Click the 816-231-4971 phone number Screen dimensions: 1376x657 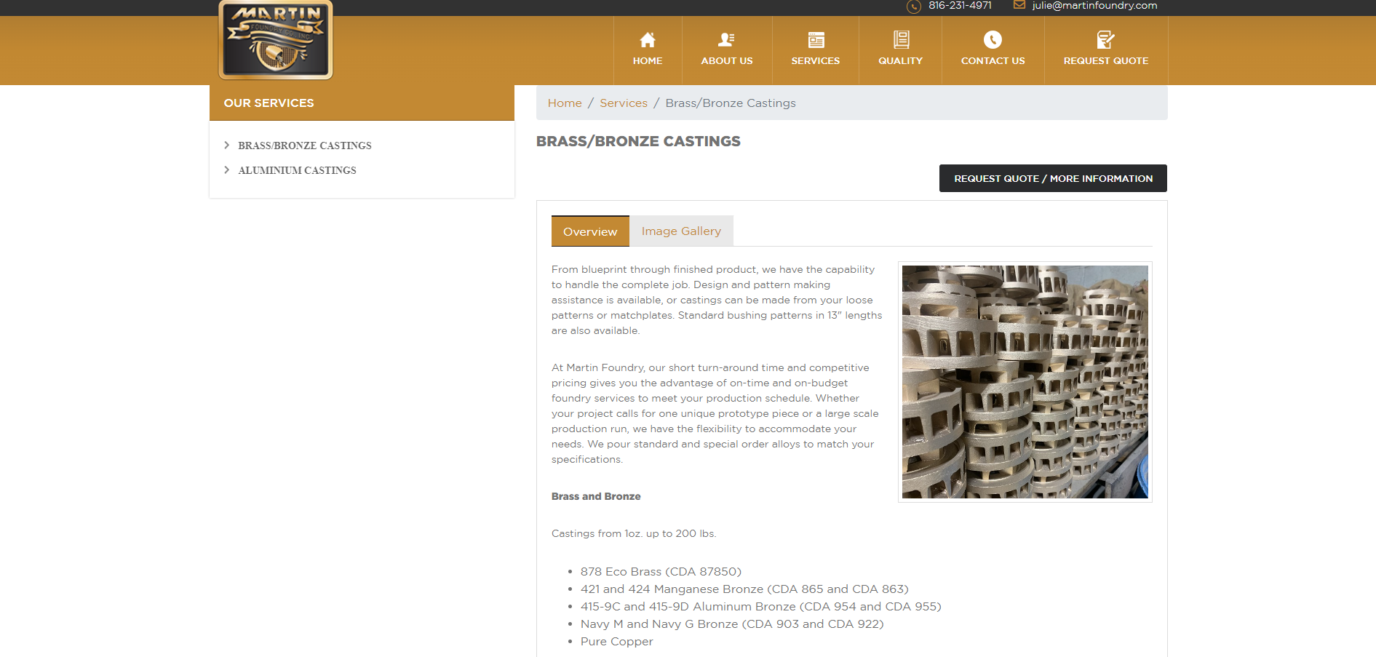tap(959, 6)
